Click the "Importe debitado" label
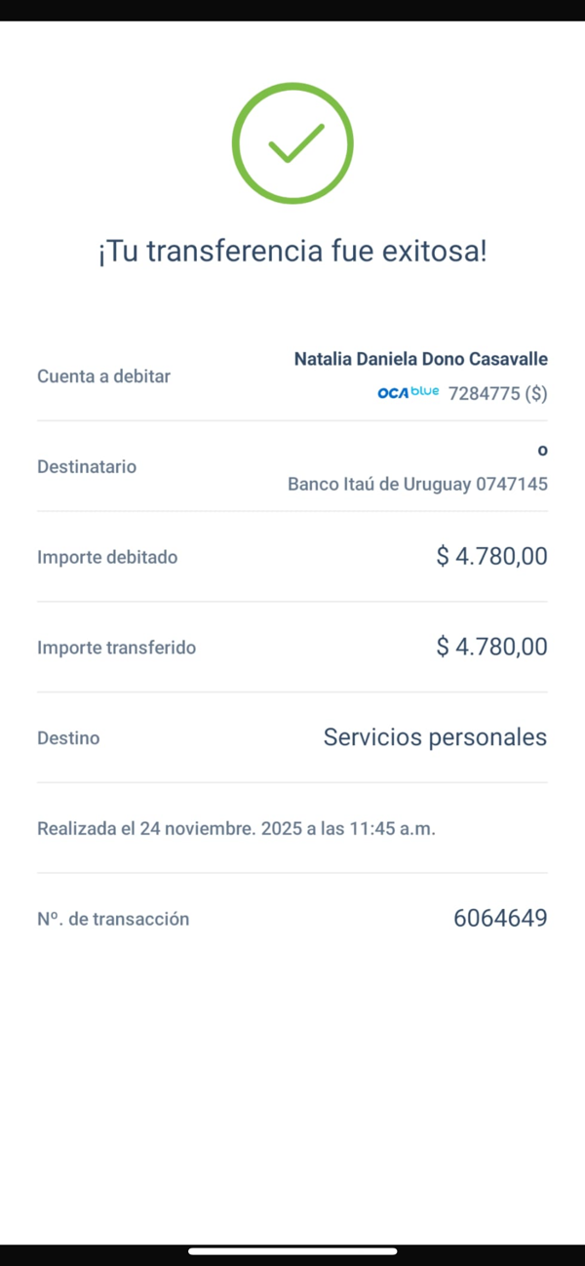 pos(107,558)
